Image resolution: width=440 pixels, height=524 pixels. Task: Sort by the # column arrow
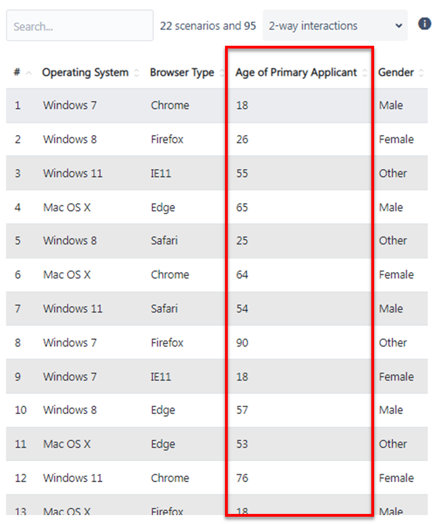[28, 73]
